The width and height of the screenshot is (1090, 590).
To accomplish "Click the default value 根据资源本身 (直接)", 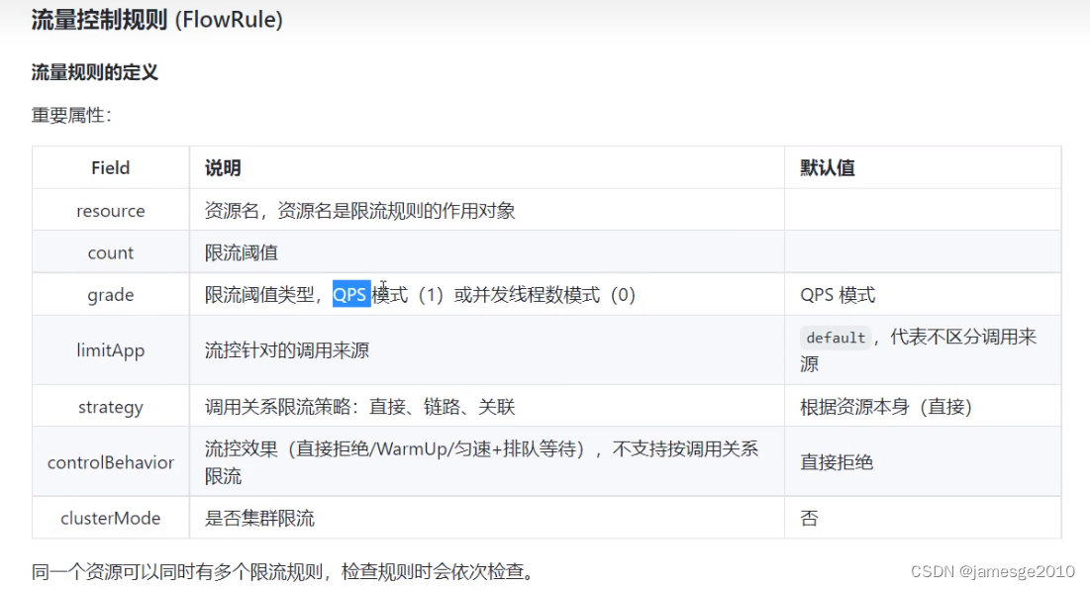I will tap(886, 407).
